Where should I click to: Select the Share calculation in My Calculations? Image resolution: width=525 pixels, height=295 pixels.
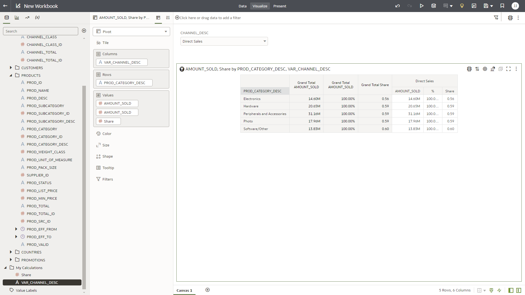pos(26,275)
